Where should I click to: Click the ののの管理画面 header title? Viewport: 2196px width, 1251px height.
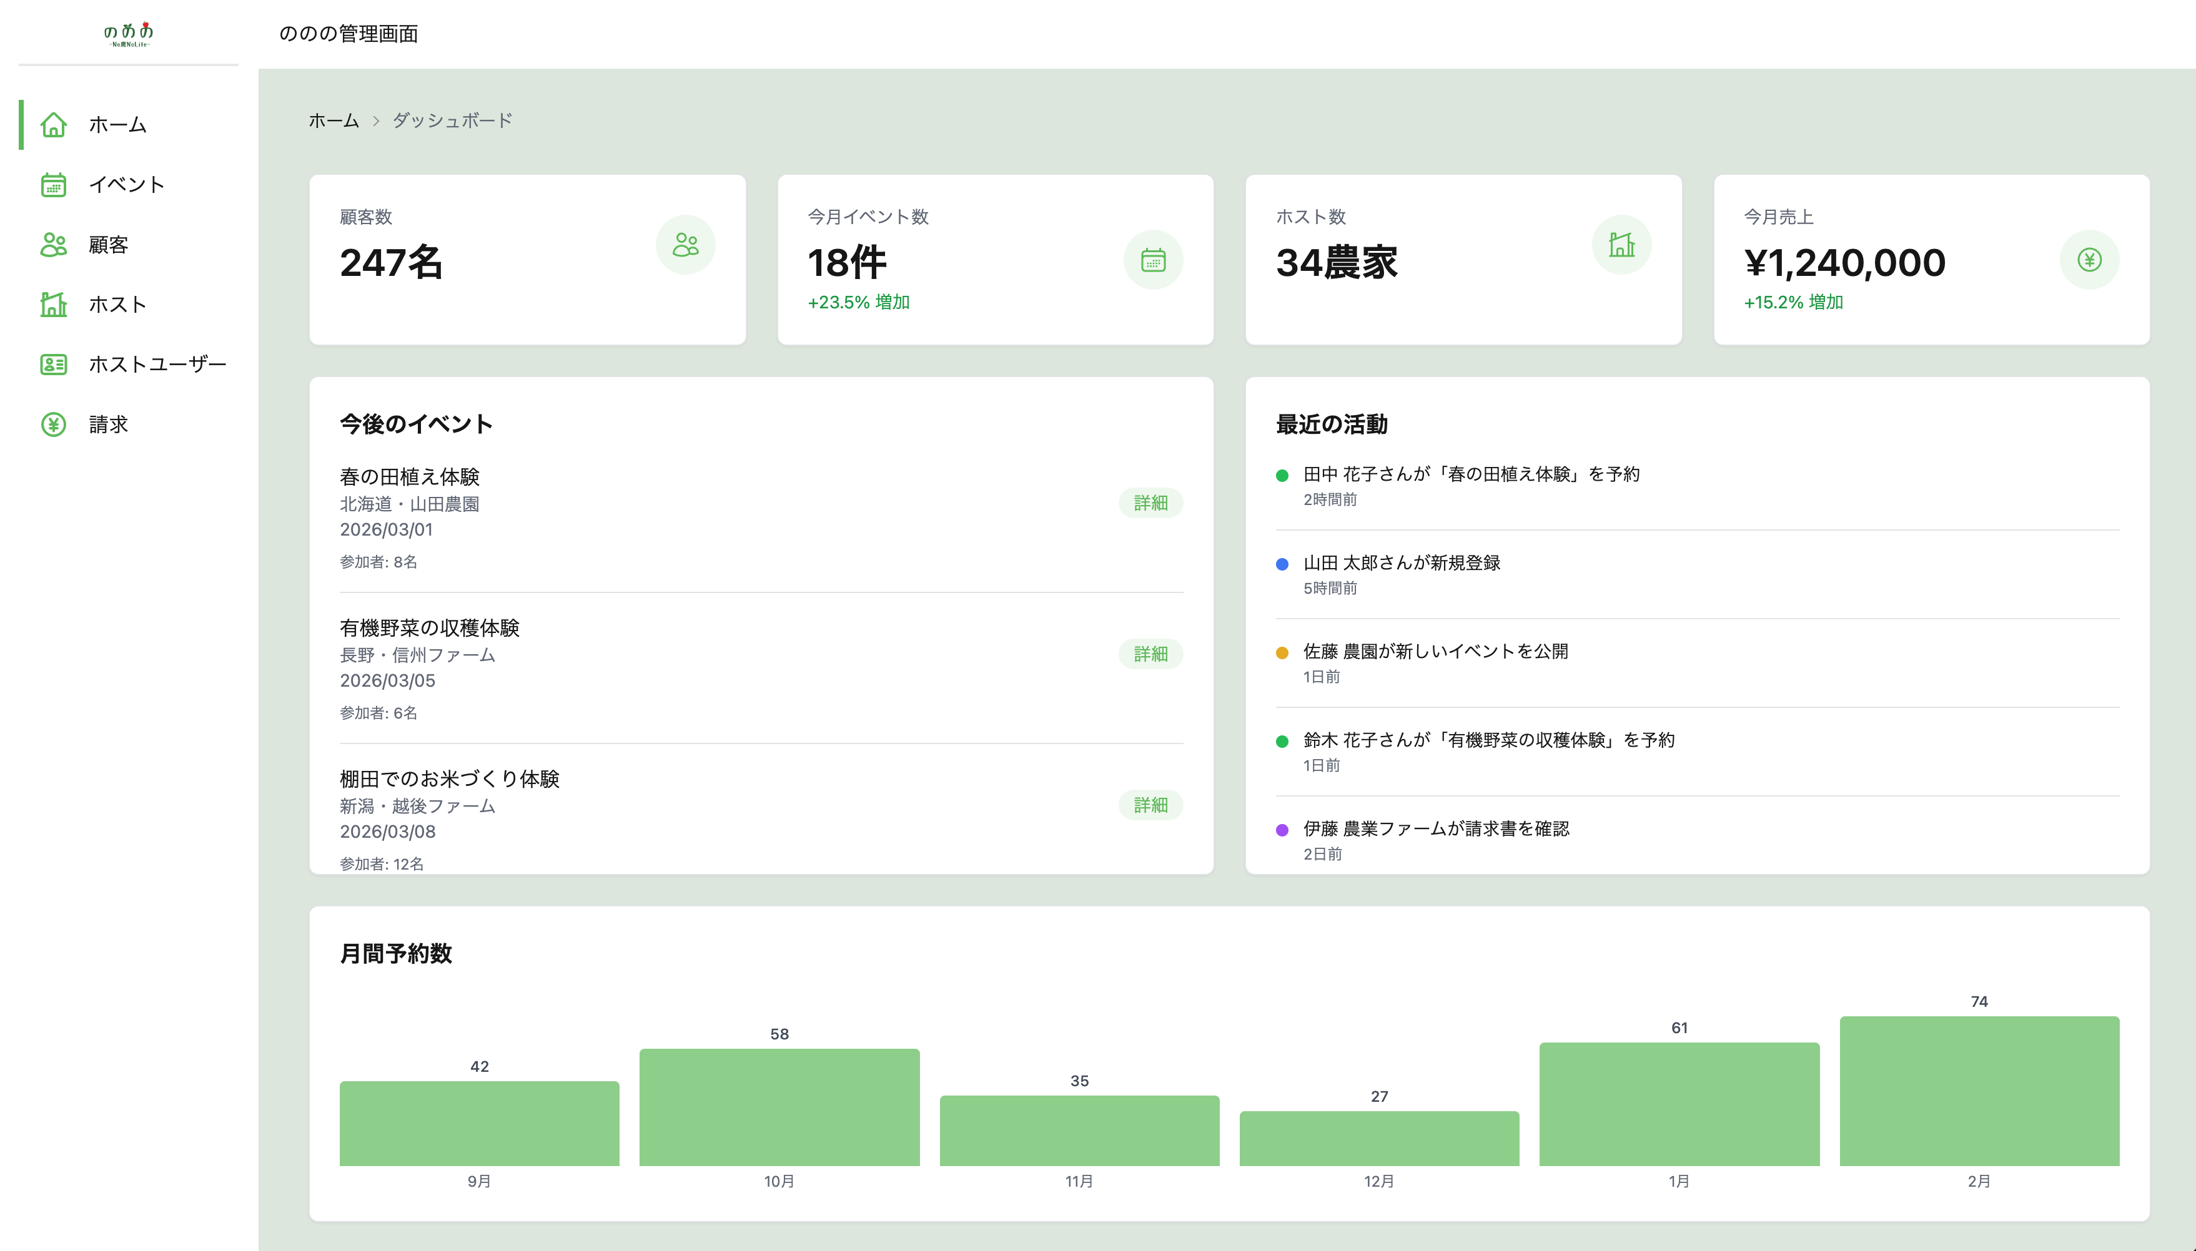coord(350,35)
